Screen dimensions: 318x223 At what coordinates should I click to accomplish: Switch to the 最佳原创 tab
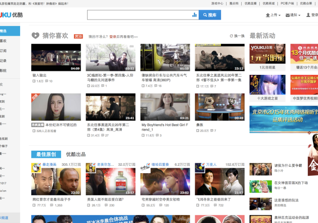[46, 154]
